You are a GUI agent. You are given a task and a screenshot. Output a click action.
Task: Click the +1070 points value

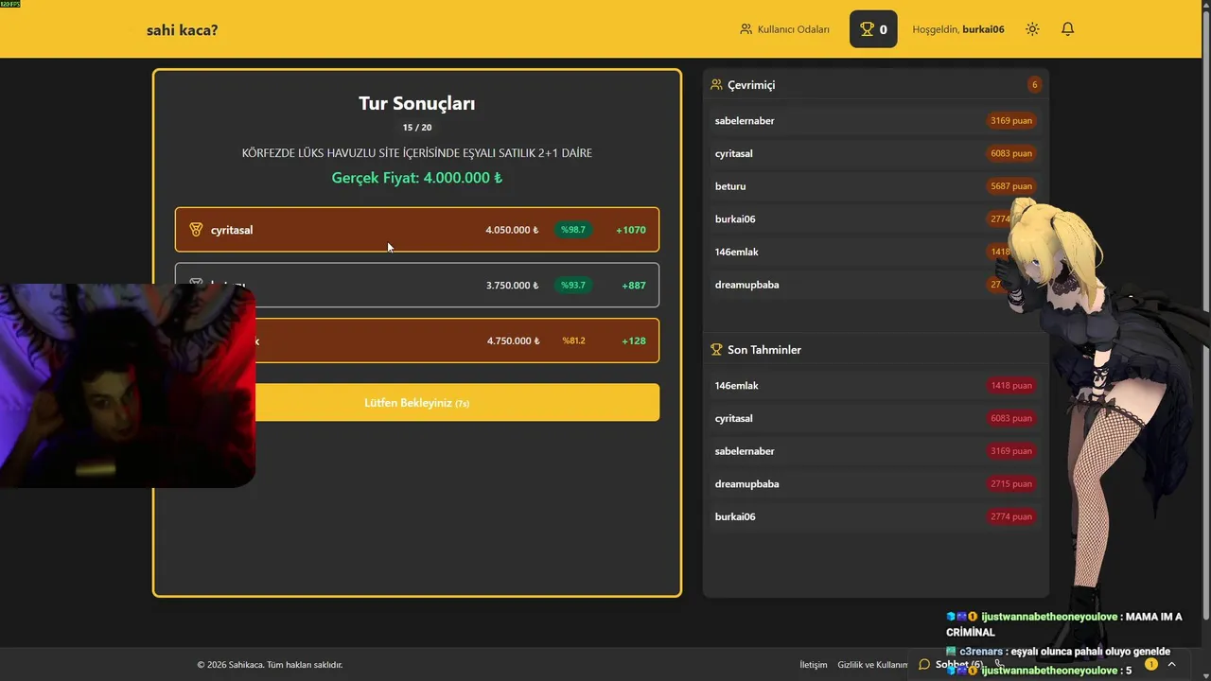(x=630, y=230)
